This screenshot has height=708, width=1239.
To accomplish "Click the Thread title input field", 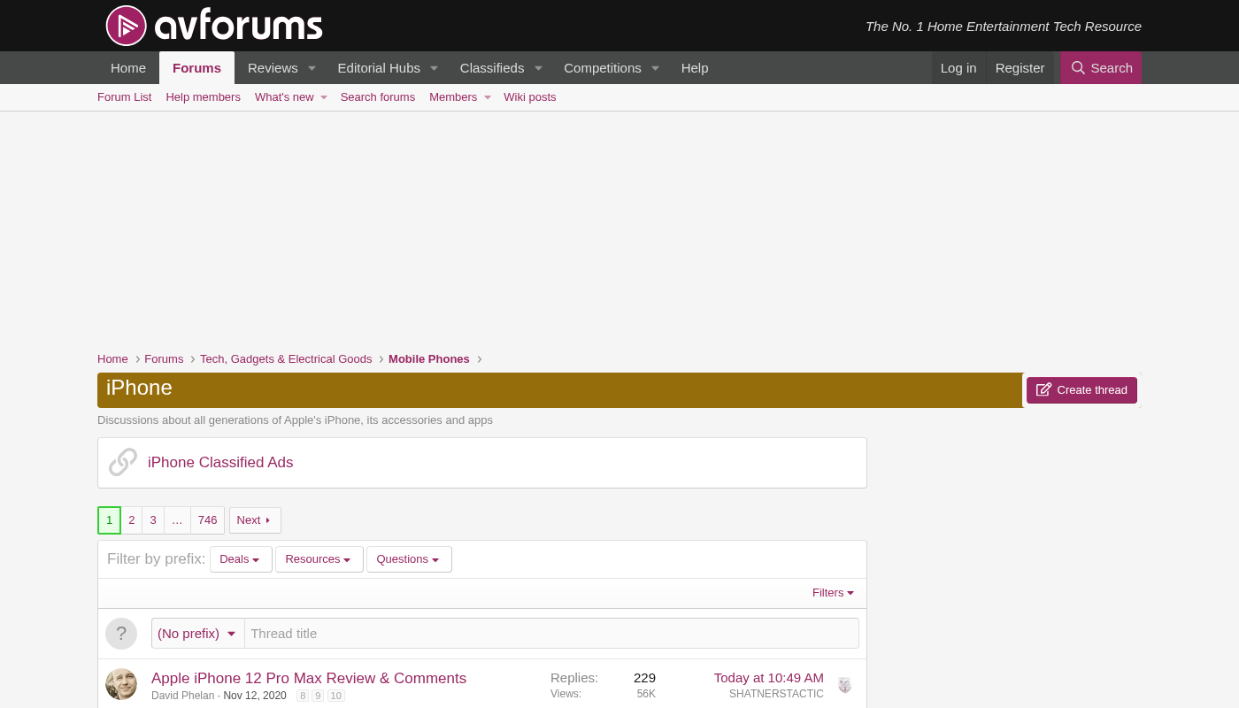I will point(550,634).
